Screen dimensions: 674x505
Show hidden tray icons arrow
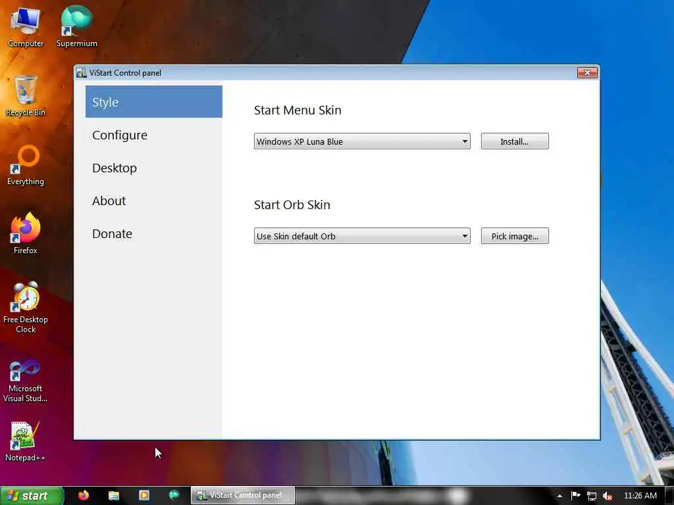(559, 496)
